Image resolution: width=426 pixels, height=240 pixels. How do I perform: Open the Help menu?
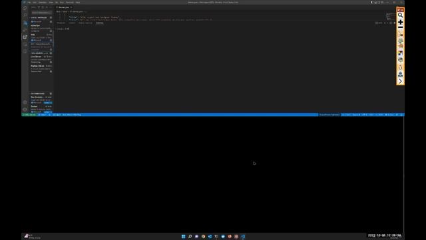(78, 3)
